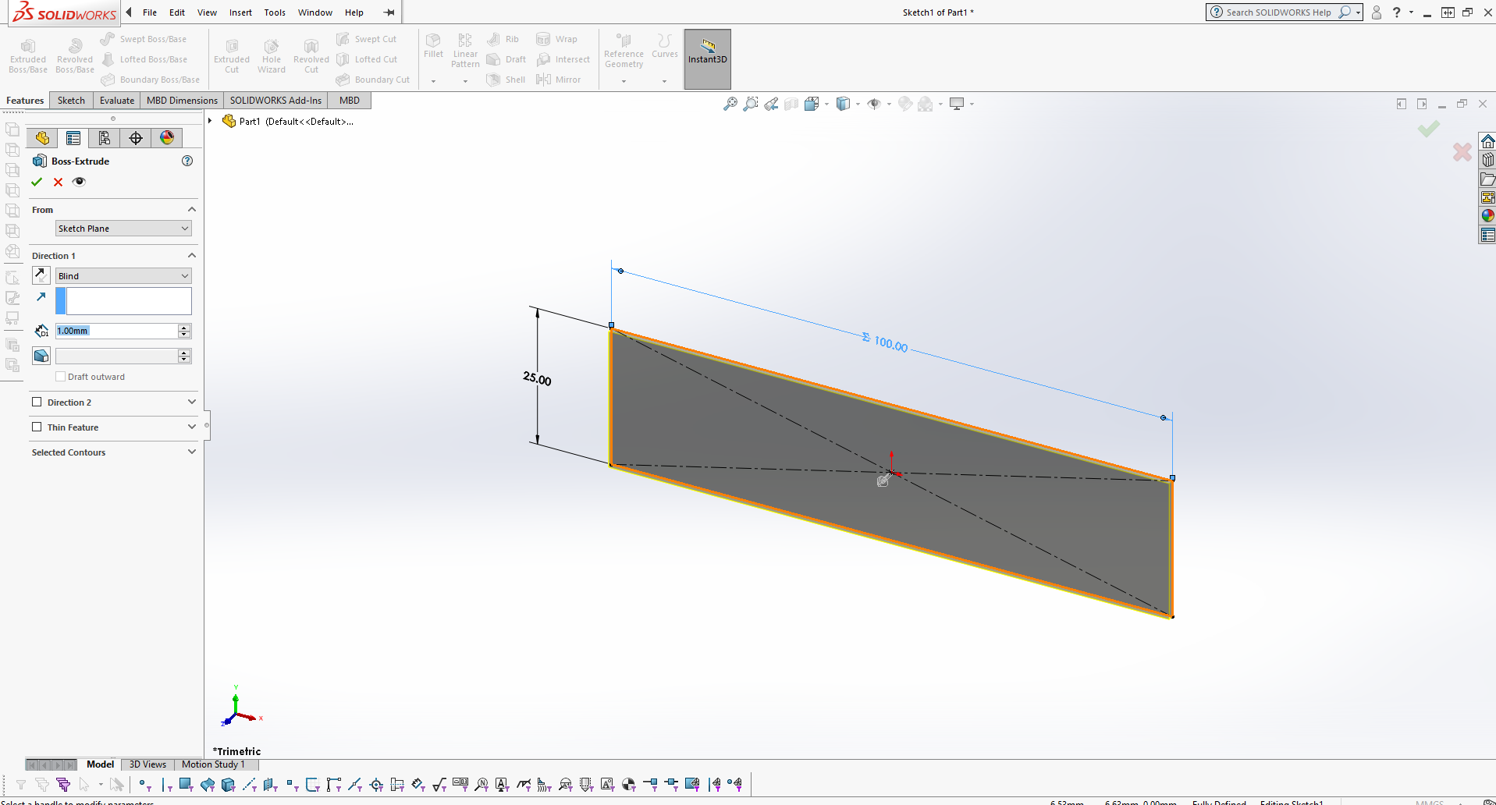Image resolution: width=1496 pixels, height=805 pixels.
Task: Toggle detailed preview eye icon
Action: [79, 182]
